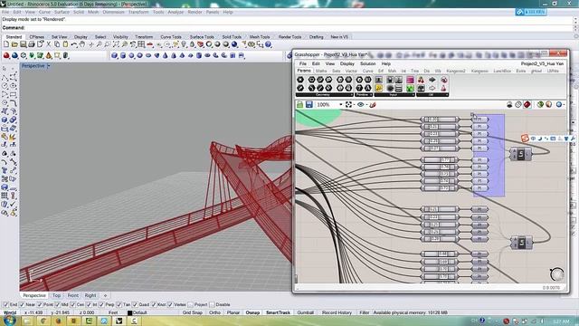
Task: Toggle the Near osnap checkbox
Action: (x=22, y=305)
